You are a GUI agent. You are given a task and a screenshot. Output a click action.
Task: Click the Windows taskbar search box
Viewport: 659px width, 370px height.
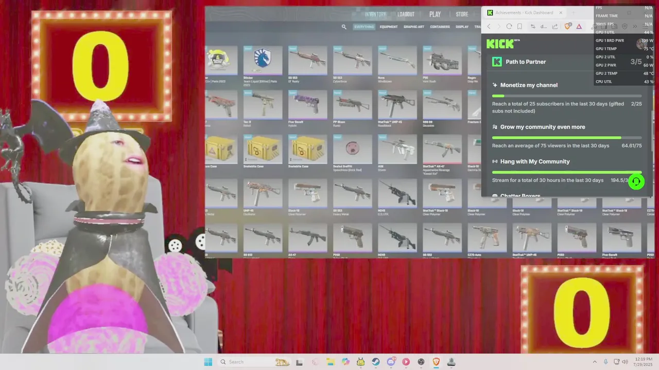[255, 362]
